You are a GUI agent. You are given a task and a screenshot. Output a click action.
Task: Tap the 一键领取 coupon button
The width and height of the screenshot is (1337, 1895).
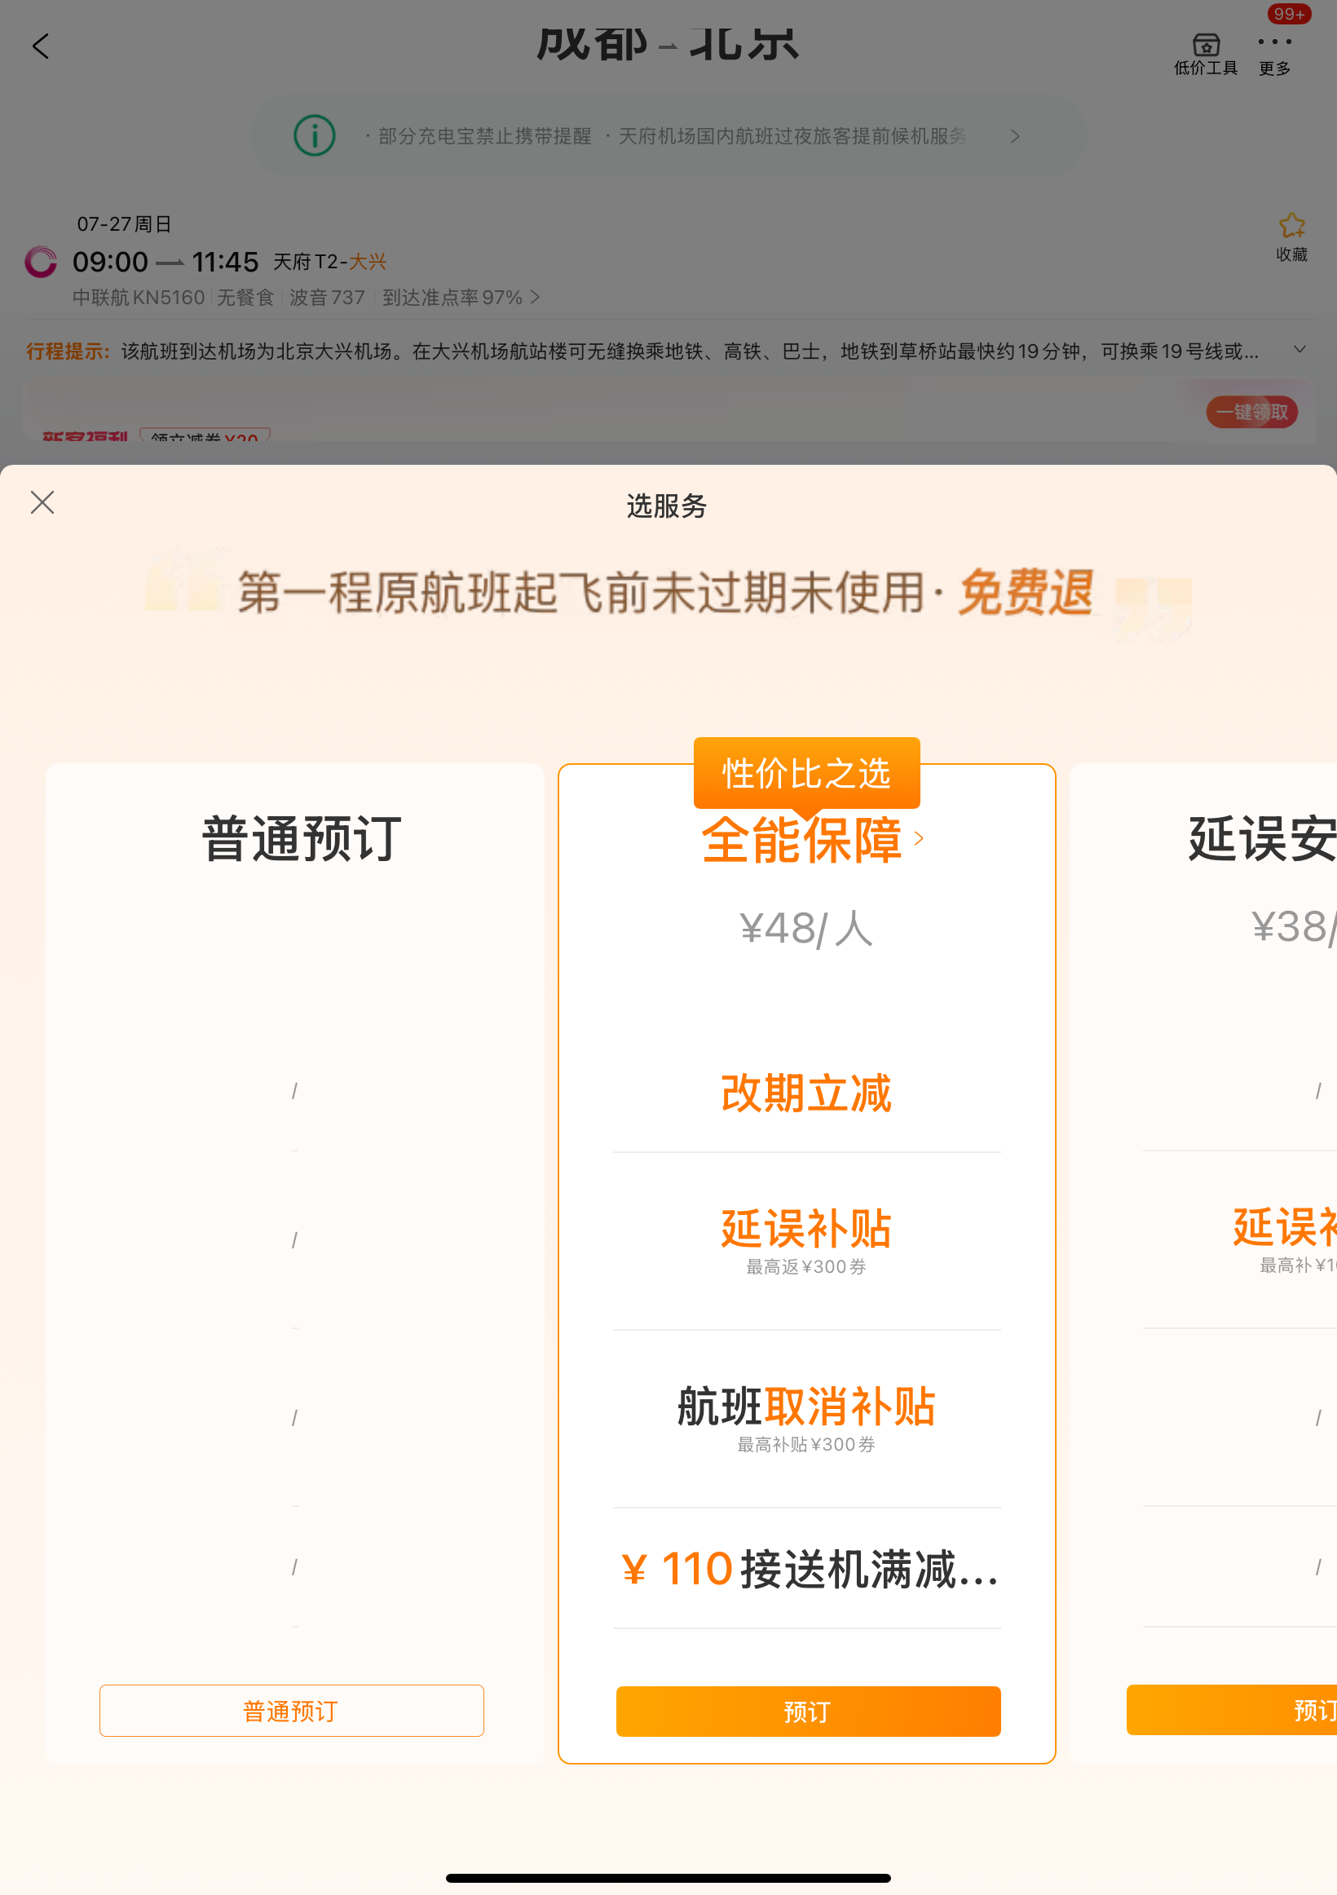pos(1252,412)
